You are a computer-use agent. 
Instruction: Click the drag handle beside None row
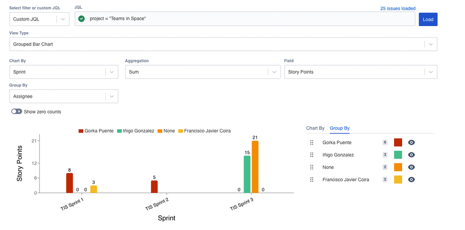(312, 167)
